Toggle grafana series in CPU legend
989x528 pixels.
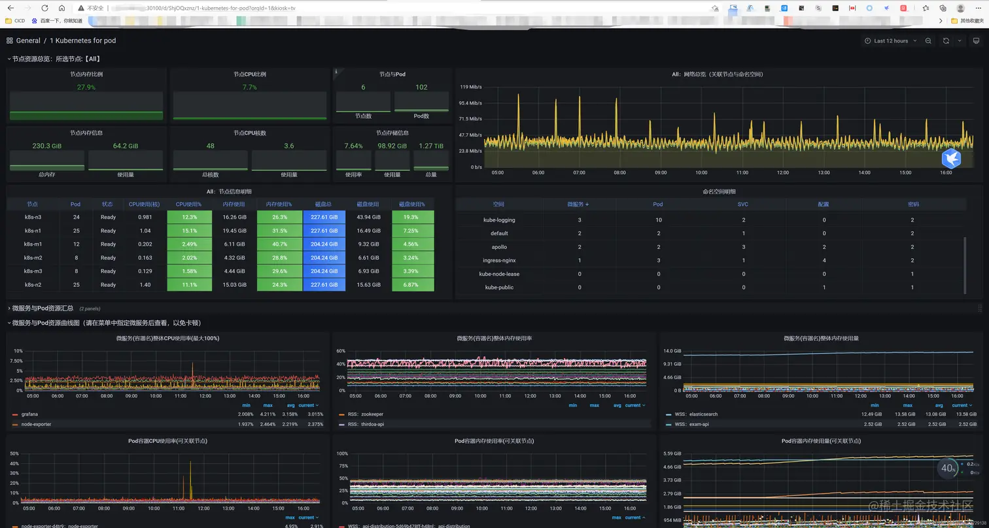(x=29, y=414)
